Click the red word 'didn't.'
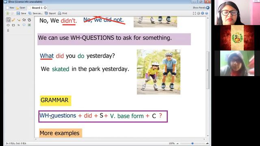Image resolution: width=260 pixels, height=146 pixels. tap(69, 21)
